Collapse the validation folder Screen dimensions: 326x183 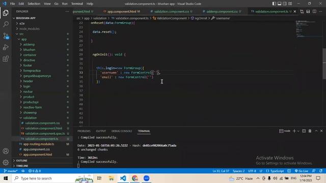point(30,117)
